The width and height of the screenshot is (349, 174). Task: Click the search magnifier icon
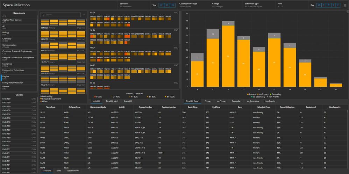click(42, 15)
